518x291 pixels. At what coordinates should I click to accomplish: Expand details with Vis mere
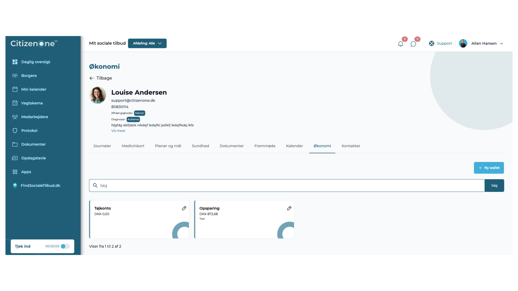118,131
